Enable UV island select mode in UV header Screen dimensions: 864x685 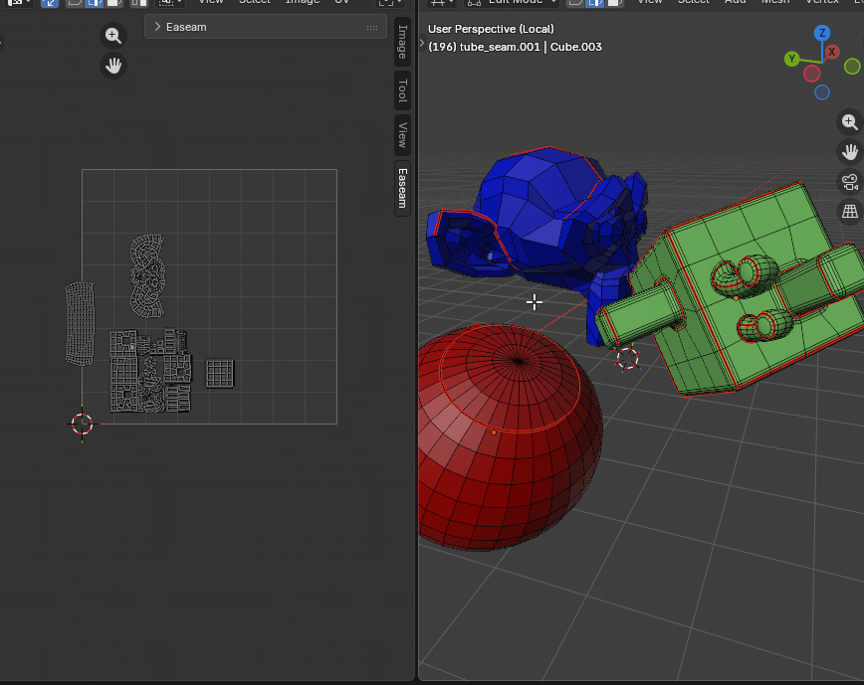[139, 3]
